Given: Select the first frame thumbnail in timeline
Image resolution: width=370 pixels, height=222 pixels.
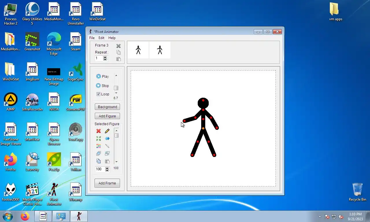Looking at the screenshot, I should click(x=138, y=50).
